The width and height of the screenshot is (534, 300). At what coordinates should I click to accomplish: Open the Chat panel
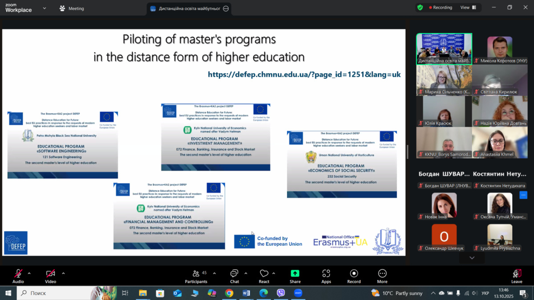(235, 276)
